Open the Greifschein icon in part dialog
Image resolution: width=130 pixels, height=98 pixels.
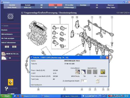click(x=103, y=72)
